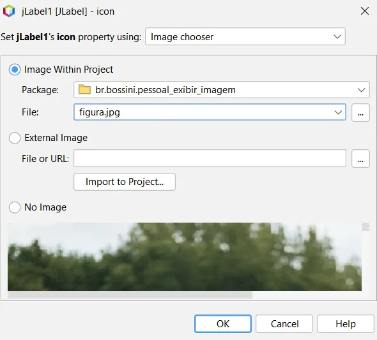Screen dimensions: 377x340
Task: Click the folder icon in Package field
Action: click(84, 90)
